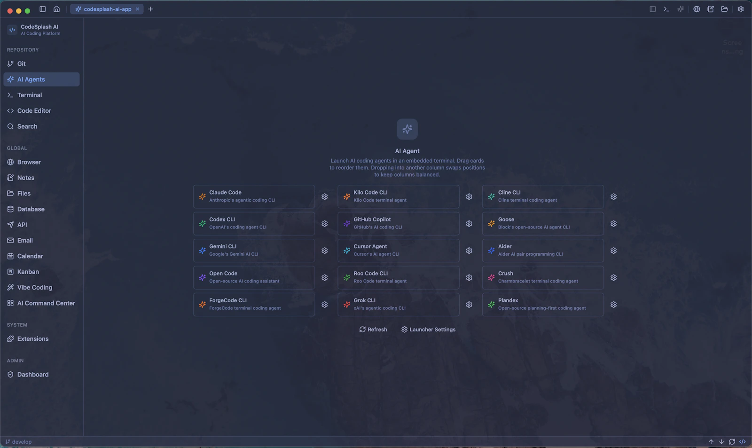Open Kanban from the sidebar
The image size is (752, 448).
(x=41, y=272)
